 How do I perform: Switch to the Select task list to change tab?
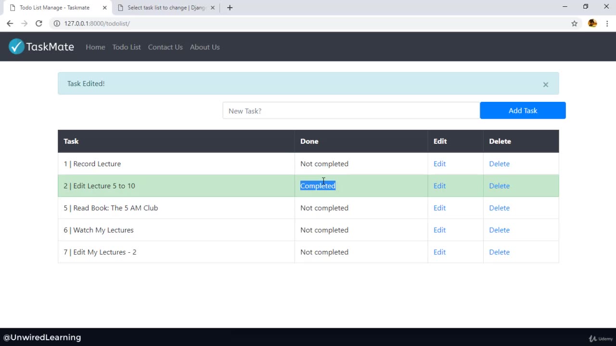166,8
